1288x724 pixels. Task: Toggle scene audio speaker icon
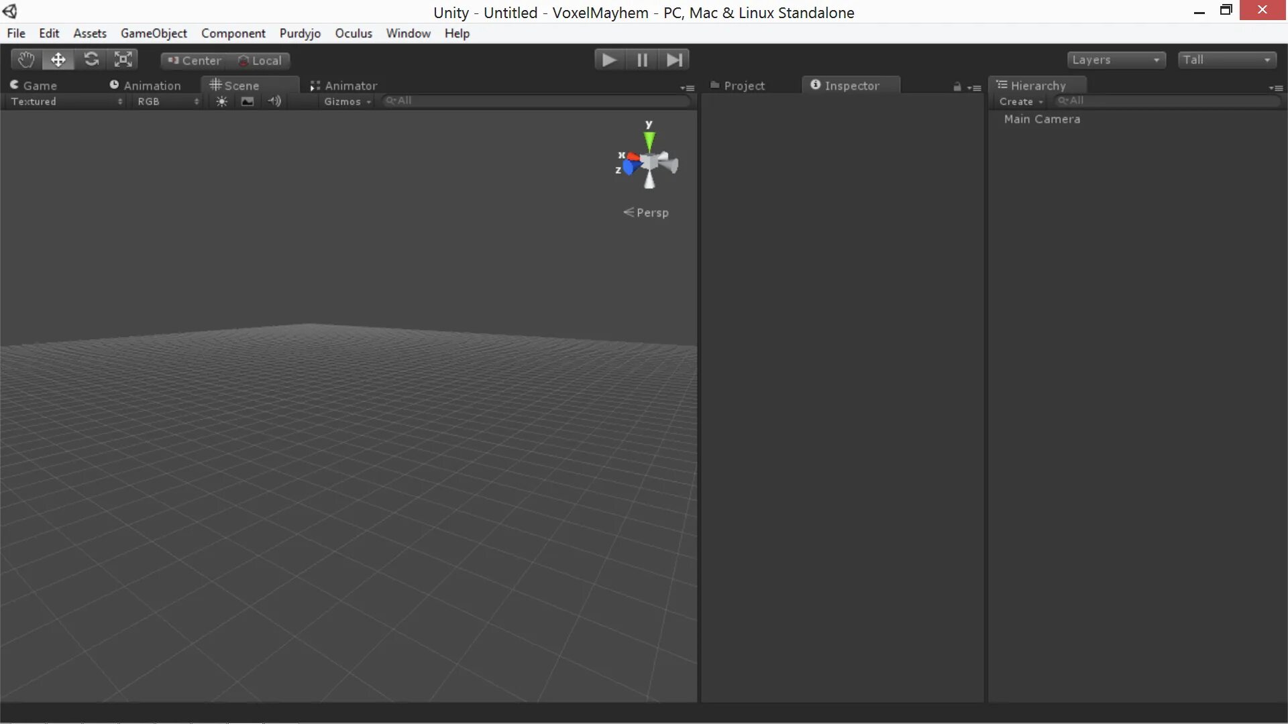(x=274, y=101)
